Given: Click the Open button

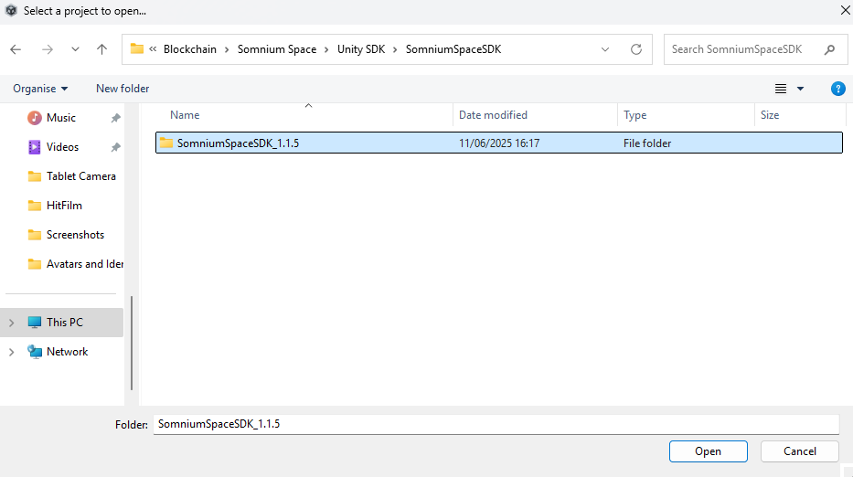Looking at the screenshot, I should coord(708,451).
